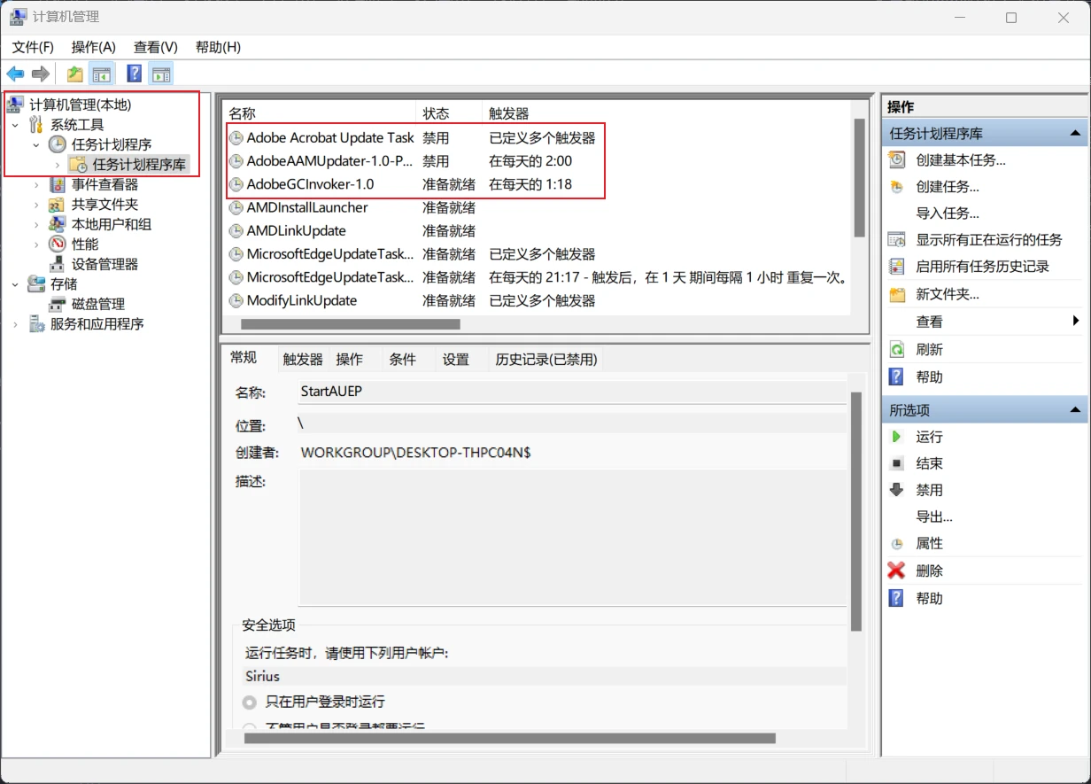The height and width of the screenshot is (784, 1091).
Task: Click the red Delete (删除) X icon
Action: click(x=897, y=571)
